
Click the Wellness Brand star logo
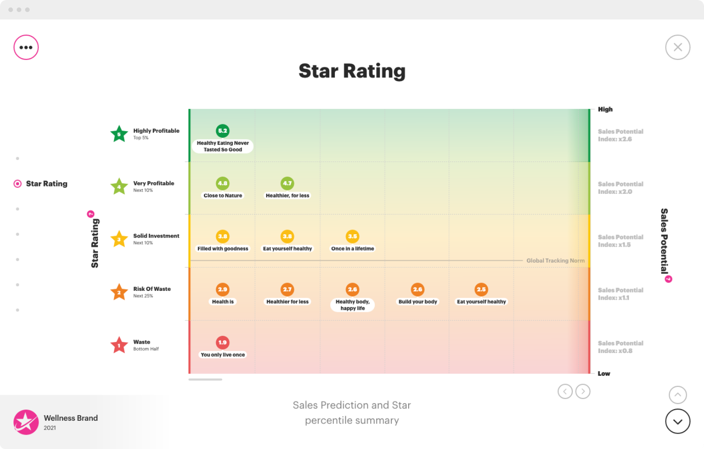[x=26, y=422]
